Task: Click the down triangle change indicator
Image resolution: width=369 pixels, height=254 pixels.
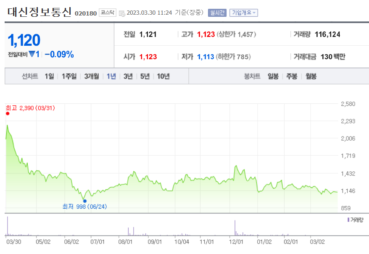Action: coord(32,54)
